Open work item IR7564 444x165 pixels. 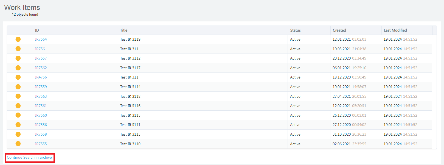pyautogui.click(x=41, y=39)
